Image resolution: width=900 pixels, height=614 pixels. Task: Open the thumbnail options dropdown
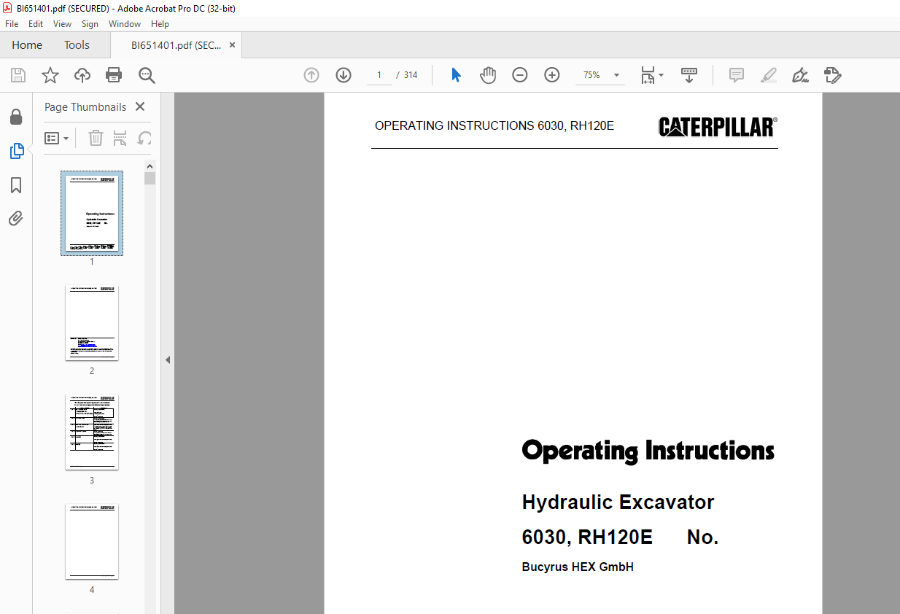click(x=56, y=138)
